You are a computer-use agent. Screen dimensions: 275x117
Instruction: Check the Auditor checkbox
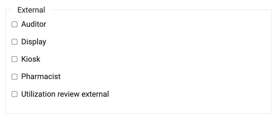click(14, 25)
